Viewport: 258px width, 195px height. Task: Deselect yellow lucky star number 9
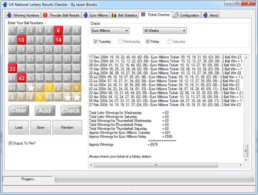point(40,97)
